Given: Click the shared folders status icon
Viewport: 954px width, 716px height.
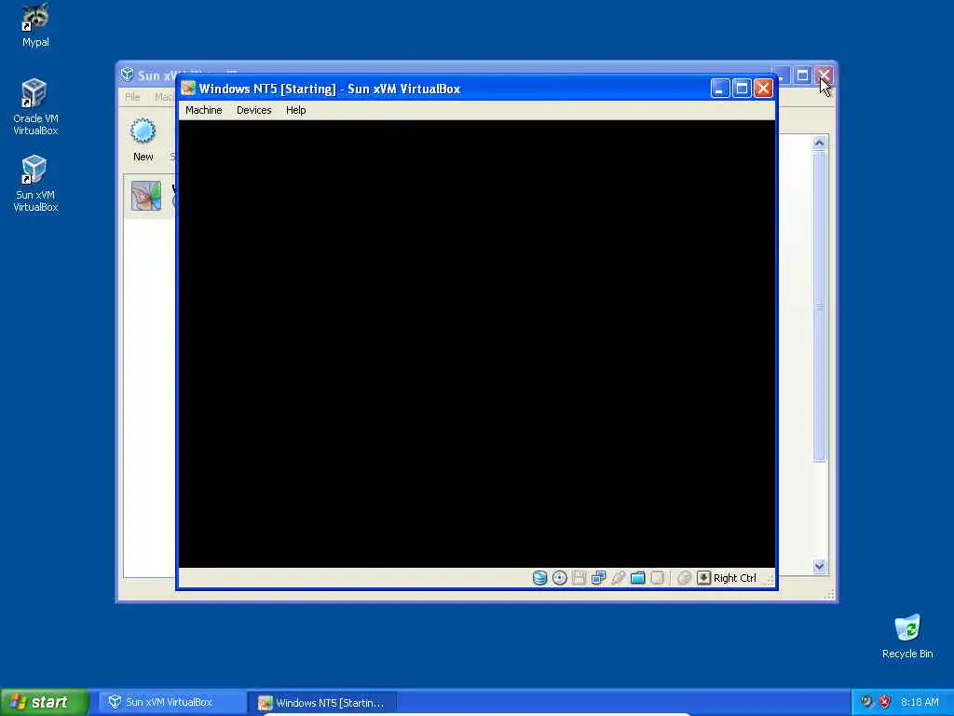Looking at the screenshot, I should click(x=637, y=578).
